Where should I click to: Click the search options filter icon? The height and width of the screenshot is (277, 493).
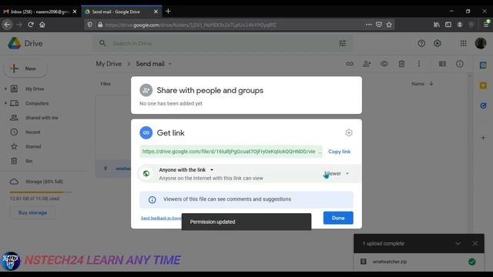342,43
